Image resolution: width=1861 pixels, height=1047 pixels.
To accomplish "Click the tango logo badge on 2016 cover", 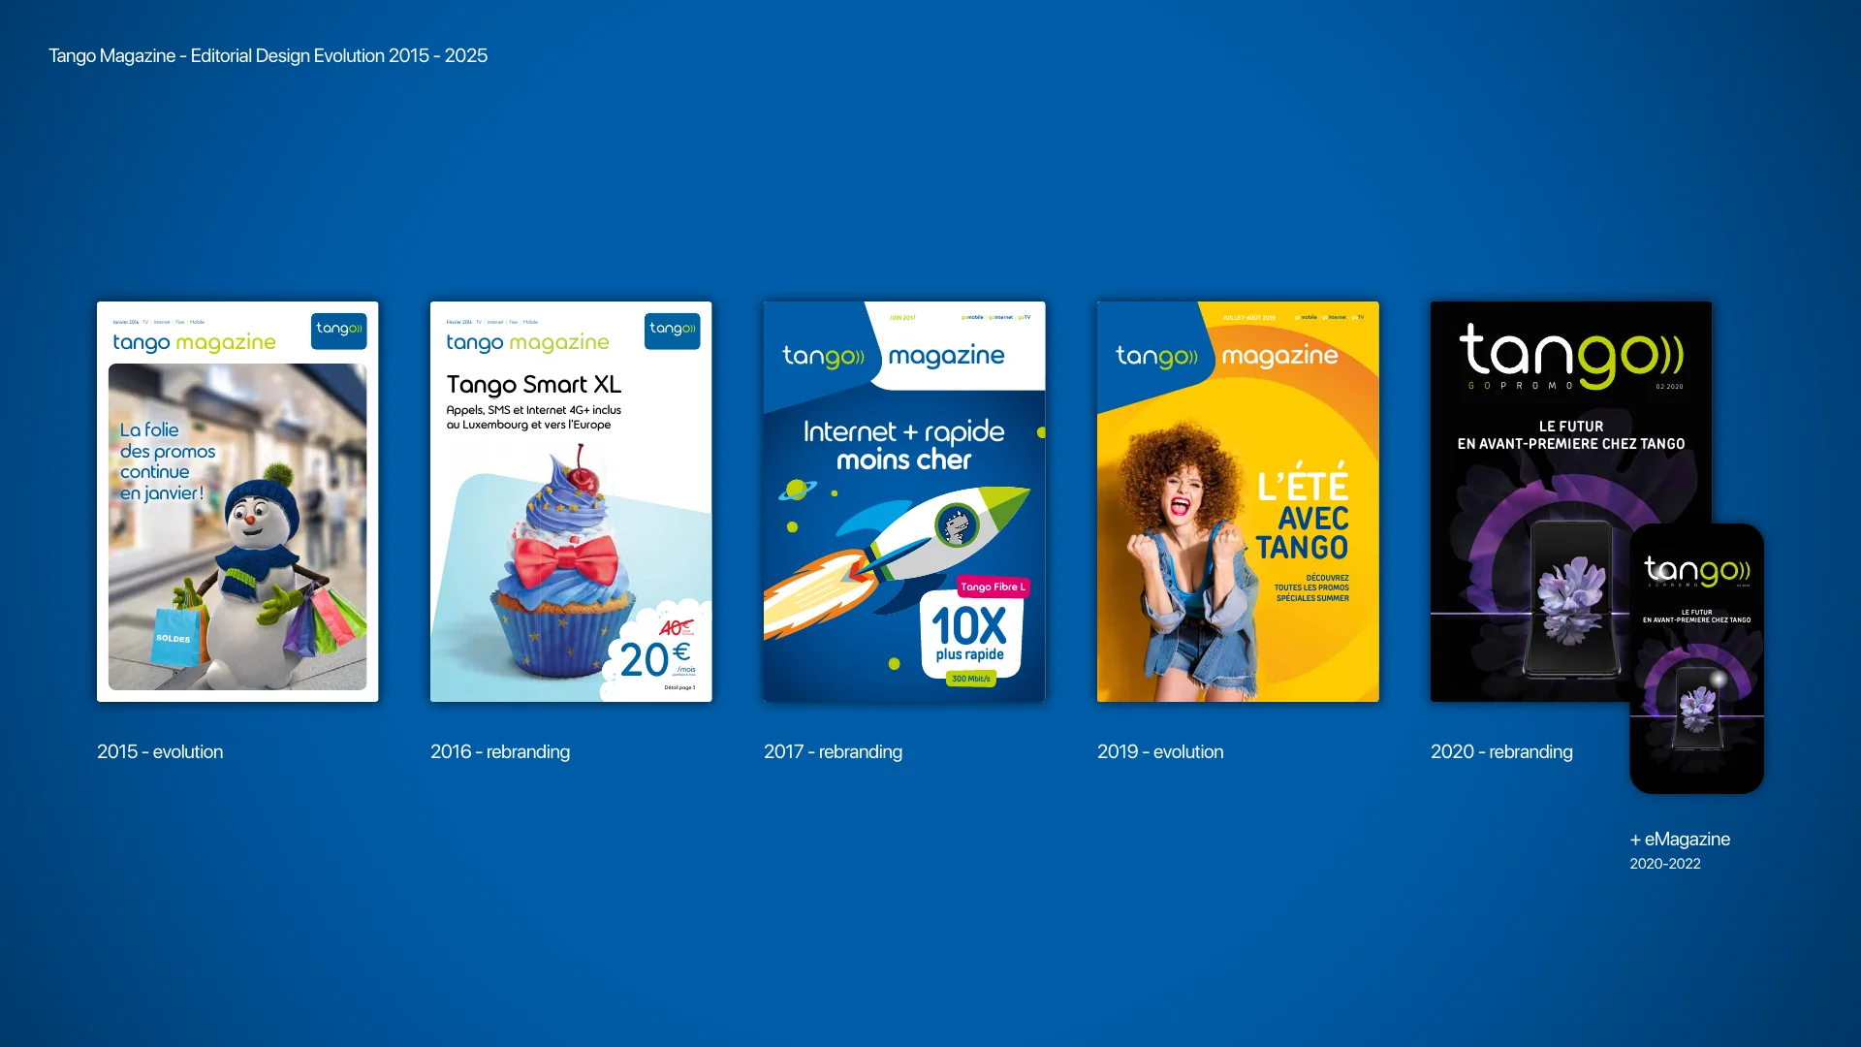I will [673, 331].
